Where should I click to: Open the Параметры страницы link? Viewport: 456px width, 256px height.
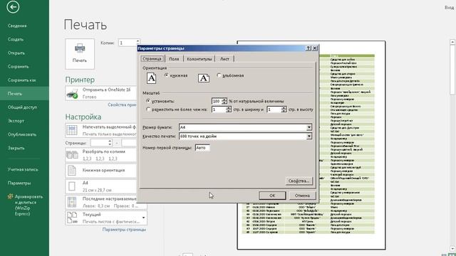click(124, 229)
